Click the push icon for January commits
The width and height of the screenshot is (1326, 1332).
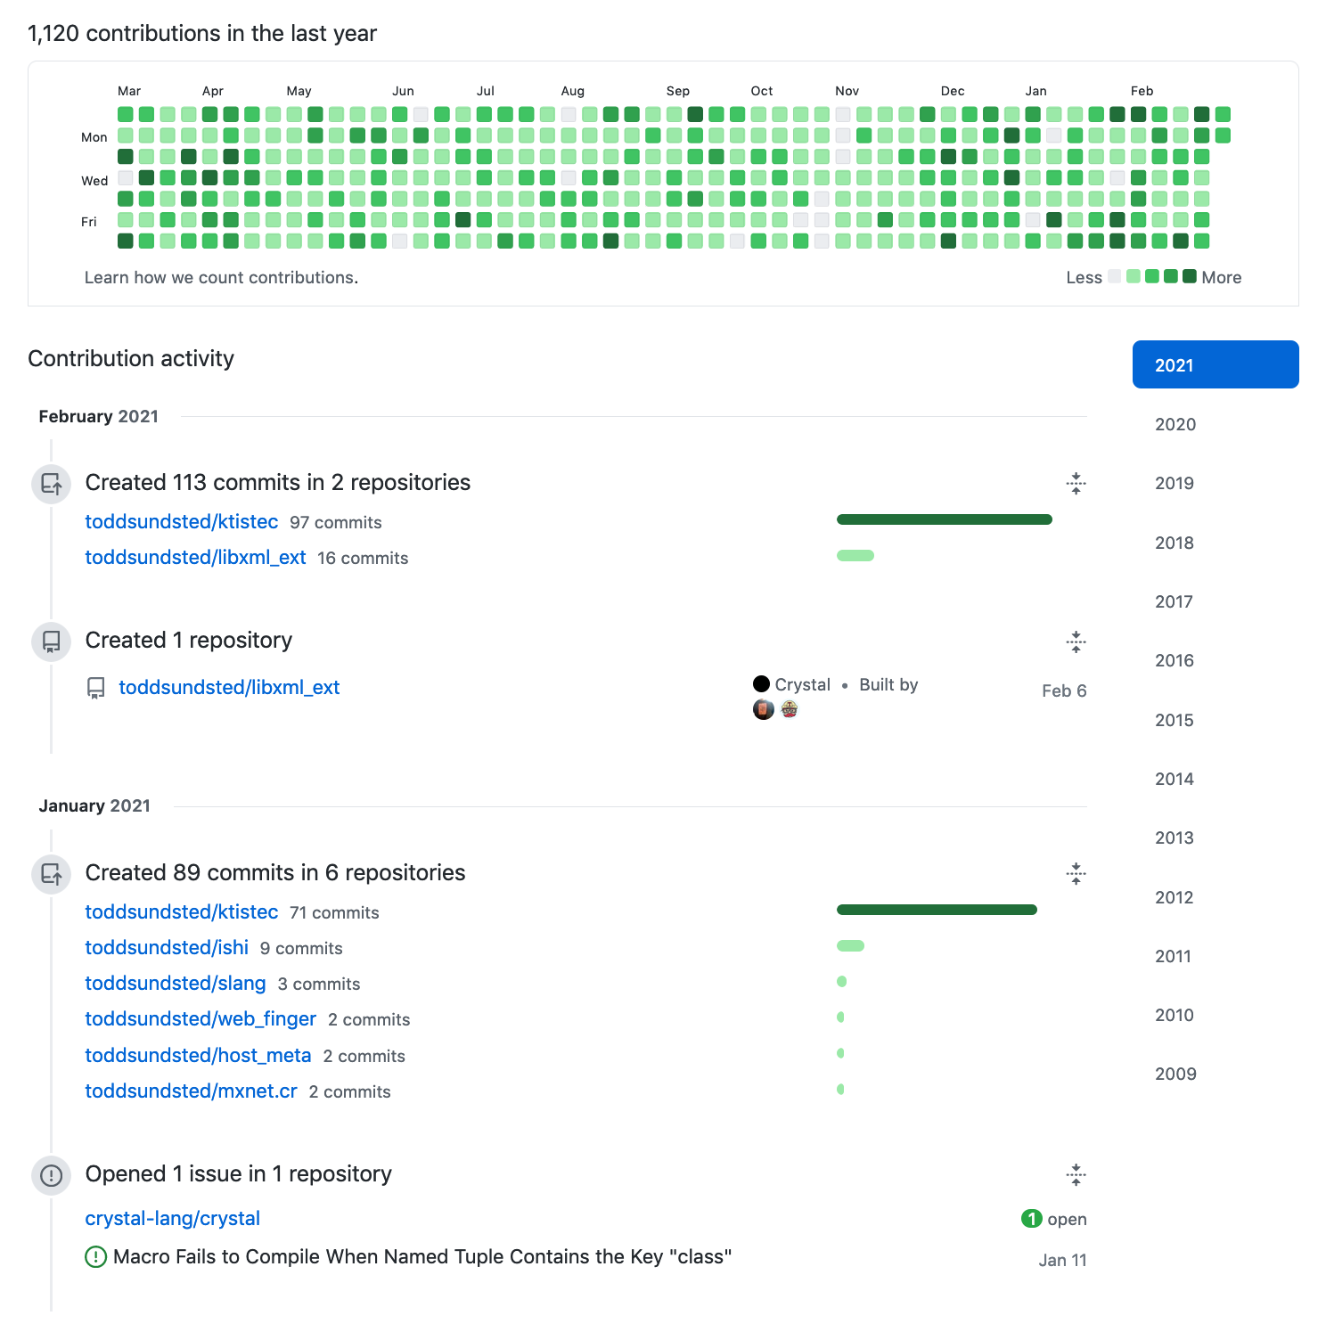pos(52,874)
